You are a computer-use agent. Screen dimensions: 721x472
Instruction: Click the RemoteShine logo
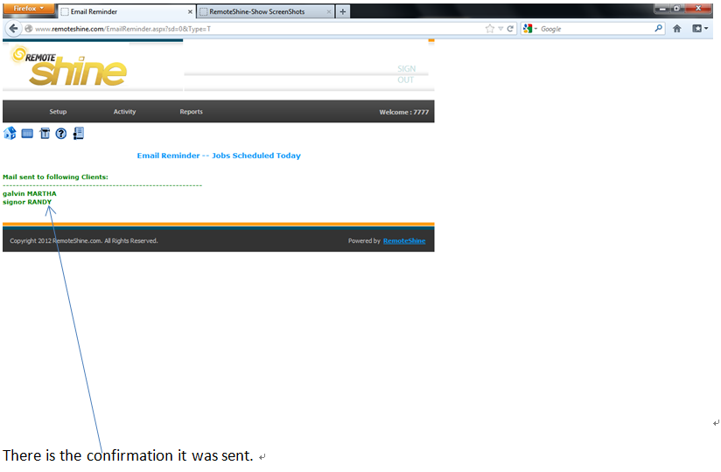coord(69,66)
